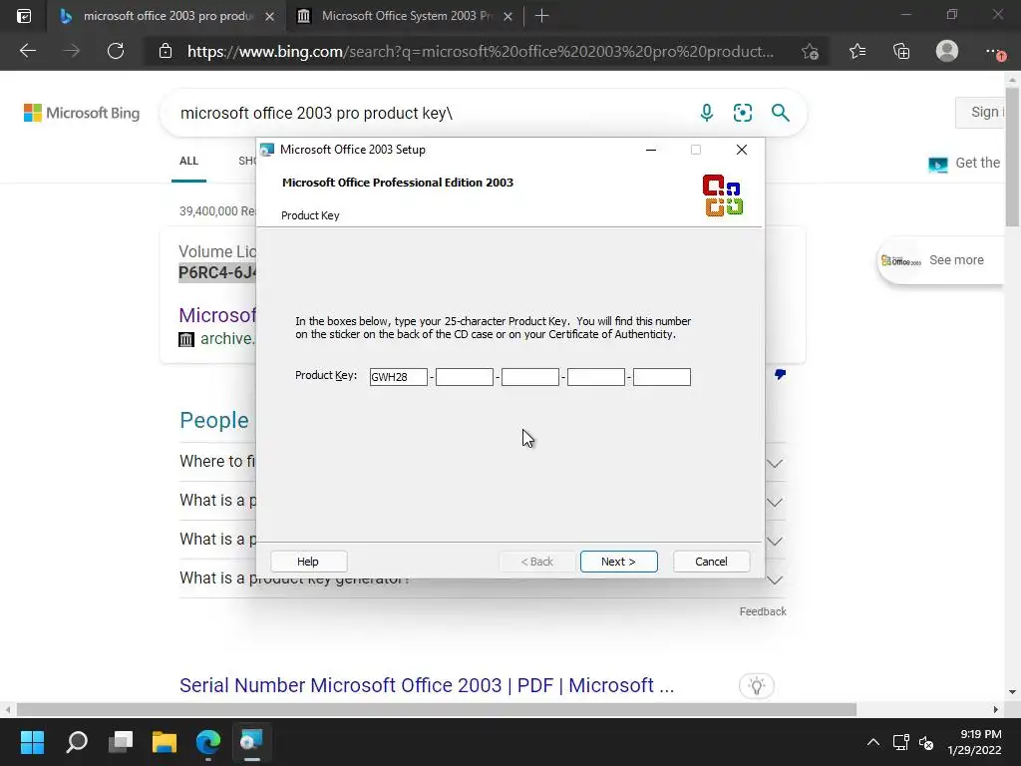Click the lock icon in address bar
This screenshot has width=1021, height=766.
pos(166,51)
